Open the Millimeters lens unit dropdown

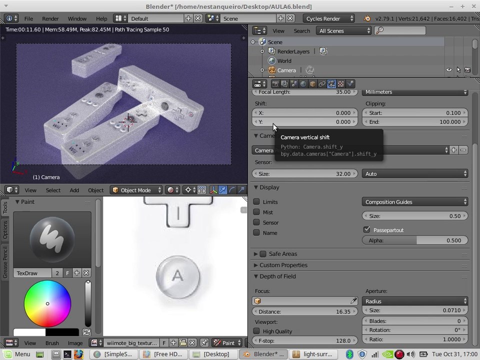[415, 92]
